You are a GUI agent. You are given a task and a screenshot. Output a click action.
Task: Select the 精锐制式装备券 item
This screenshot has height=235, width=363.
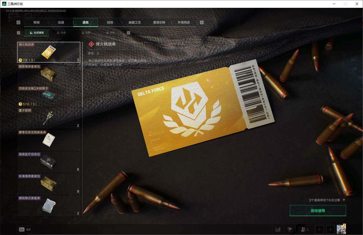[49, 206]
